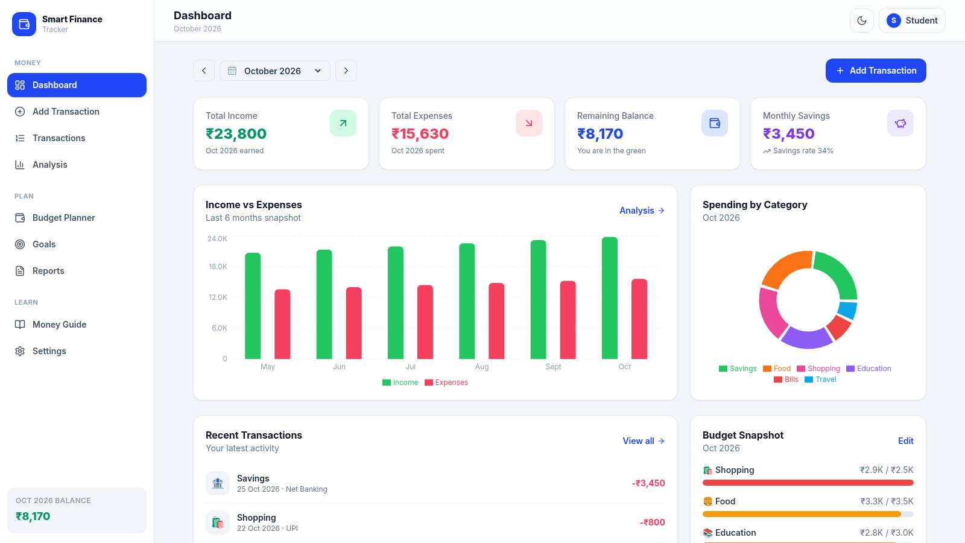The width and height of the screenshot is (965, 543).
Task: Go to the previous month with the left chevron
Action: 204,71
